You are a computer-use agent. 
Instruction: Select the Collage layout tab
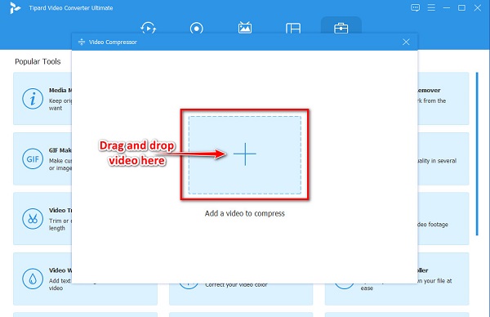[293, 28]
